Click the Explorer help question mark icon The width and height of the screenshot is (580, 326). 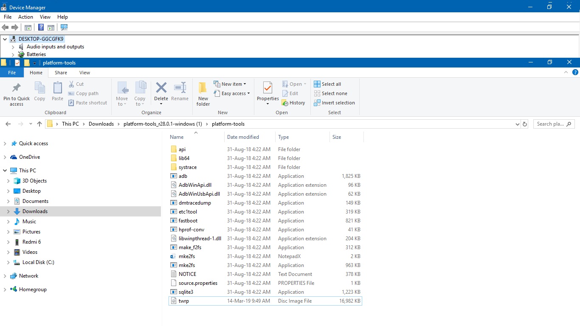(575, 73)
